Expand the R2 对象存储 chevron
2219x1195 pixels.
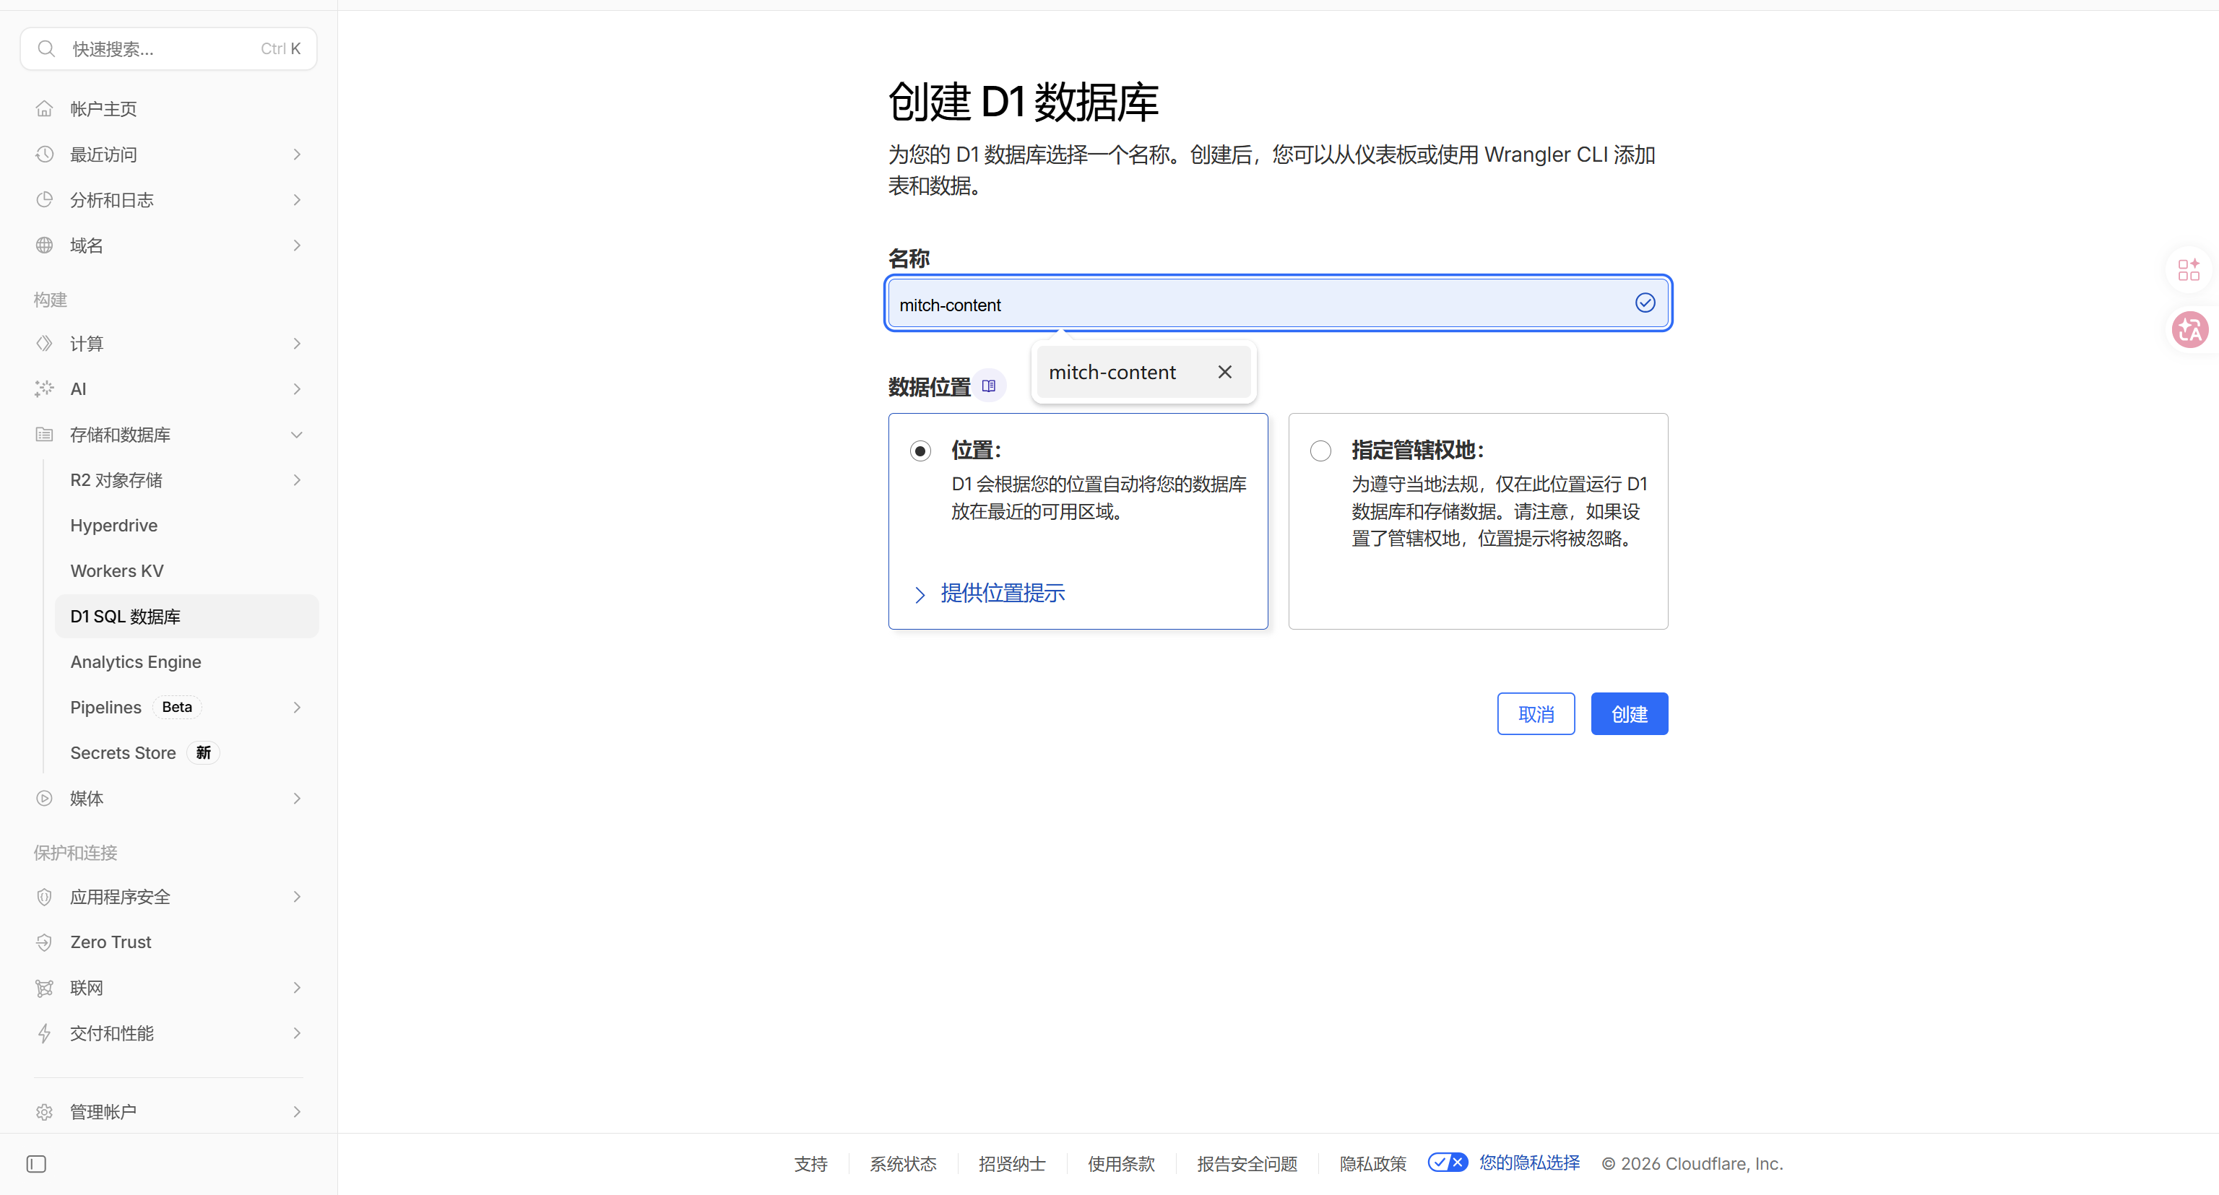click(296, 480)
